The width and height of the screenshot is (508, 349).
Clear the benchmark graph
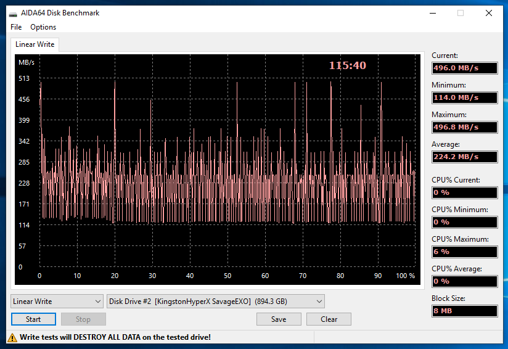pos(329,319)
